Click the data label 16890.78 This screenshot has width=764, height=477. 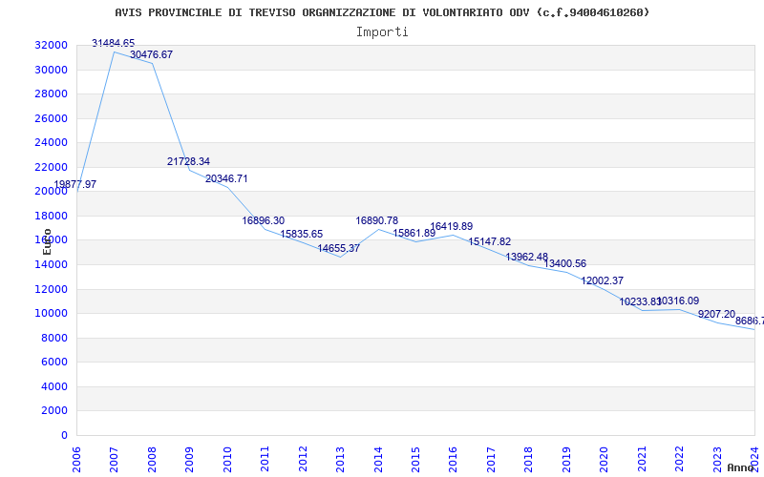point(376,220)
